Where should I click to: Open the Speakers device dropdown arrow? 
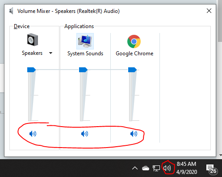[x=50, y=53]
